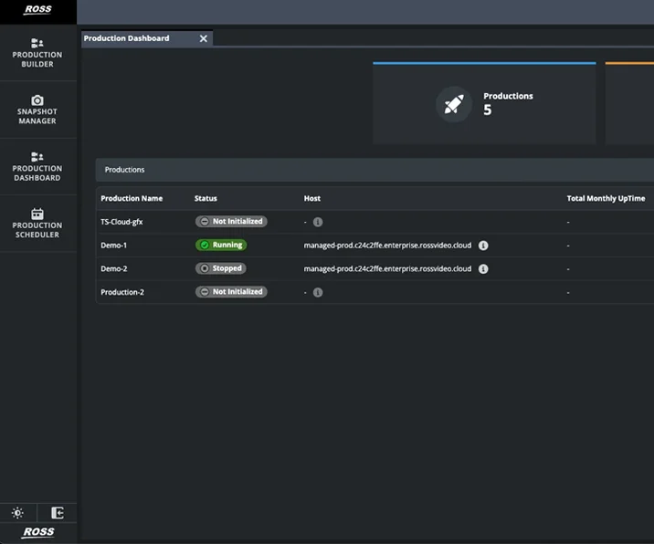Open Snapshot Manager camera icon

click(x=37, y=100)
